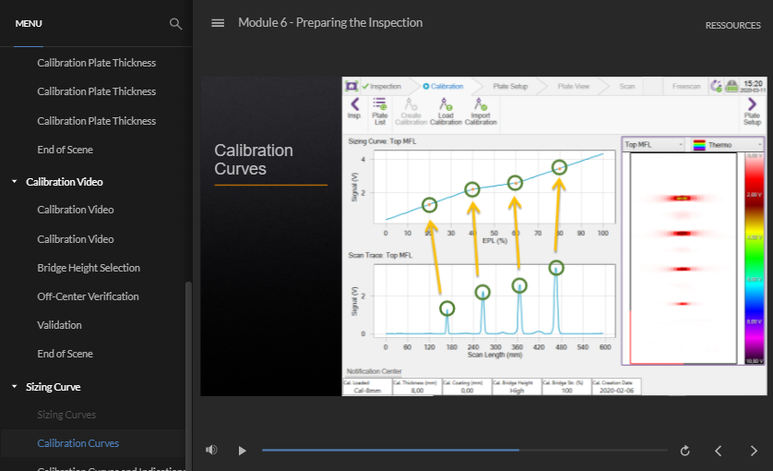Toggle the hamburger menu sidebar icon

[218, 23]
